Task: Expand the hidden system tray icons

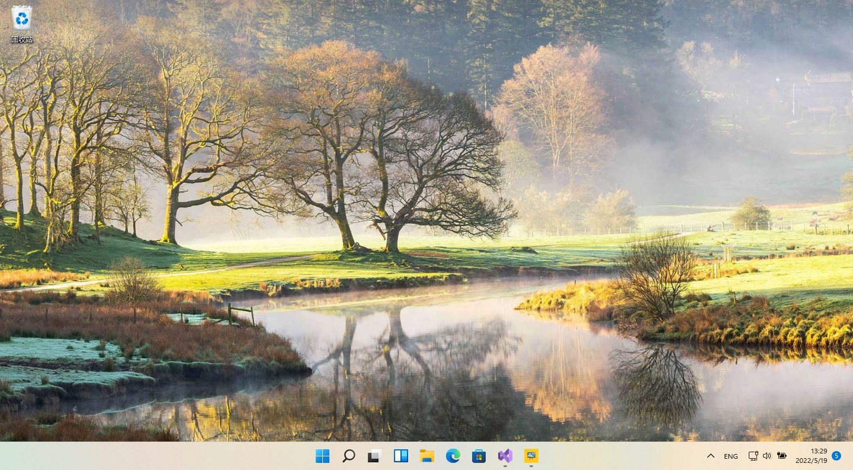Action: (711, 456)
